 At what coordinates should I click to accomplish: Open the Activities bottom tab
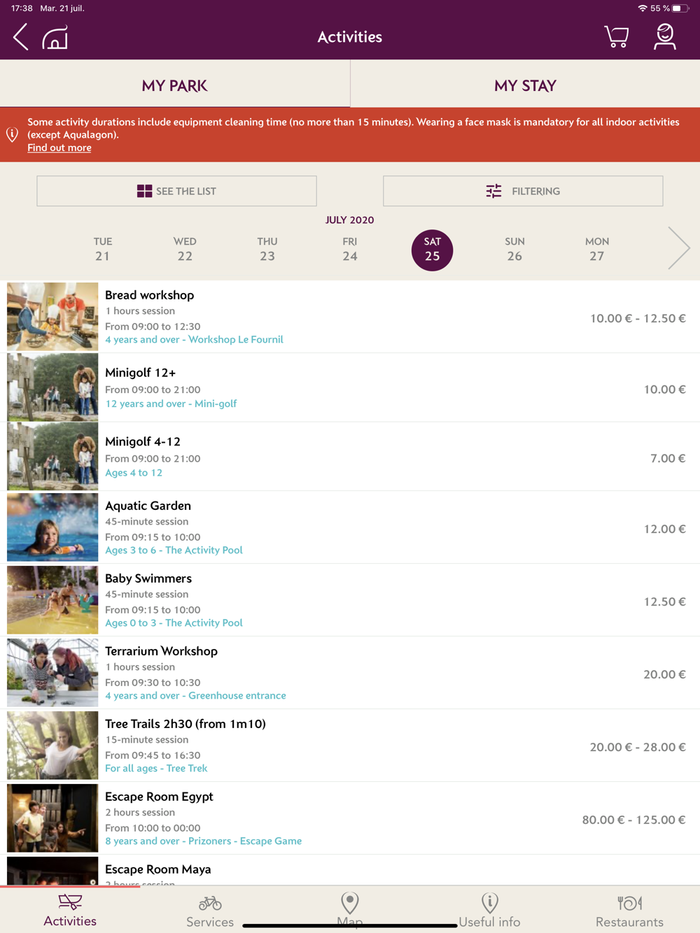coord(70,910)
